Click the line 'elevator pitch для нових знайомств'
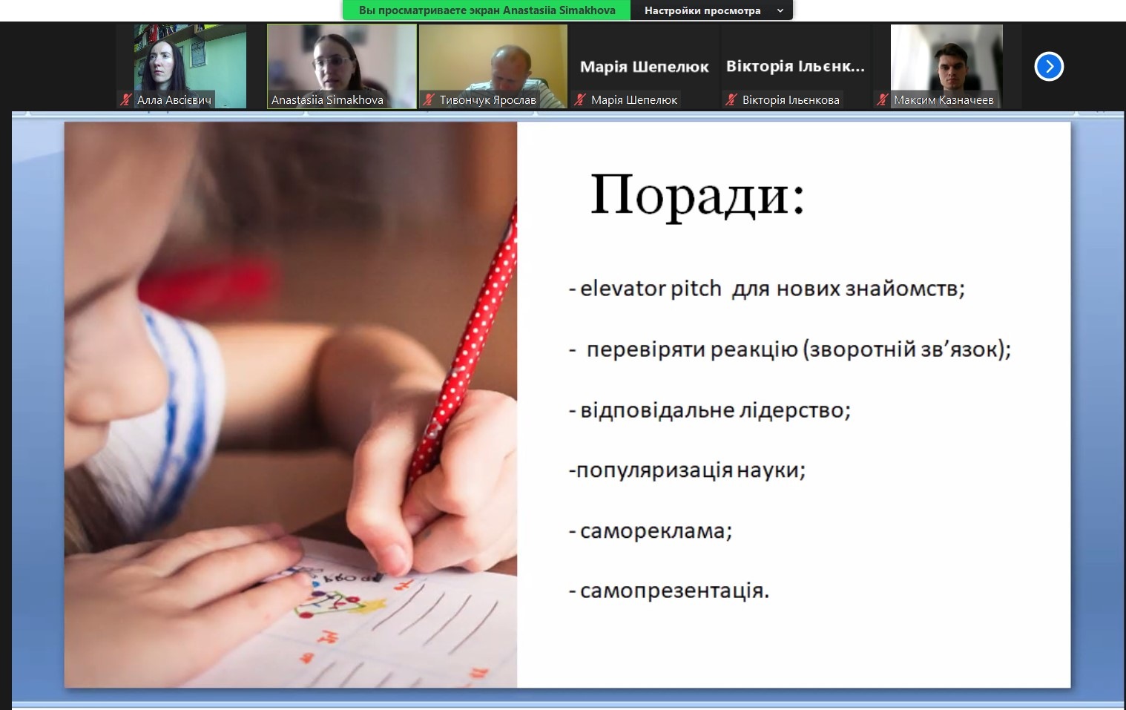The height and width of the screenshot is (710, 1126). click(x=767, y=289)
